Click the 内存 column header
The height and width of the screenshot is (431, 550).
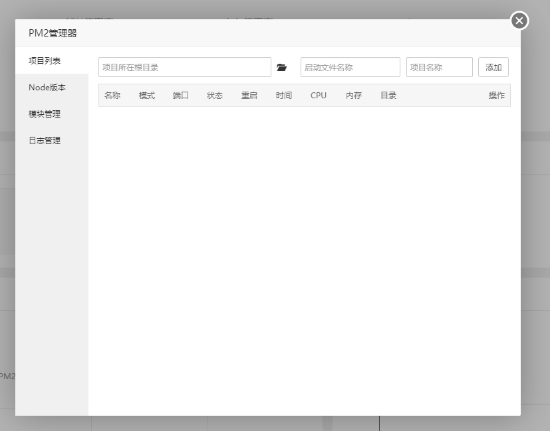[x=354, y=95]
